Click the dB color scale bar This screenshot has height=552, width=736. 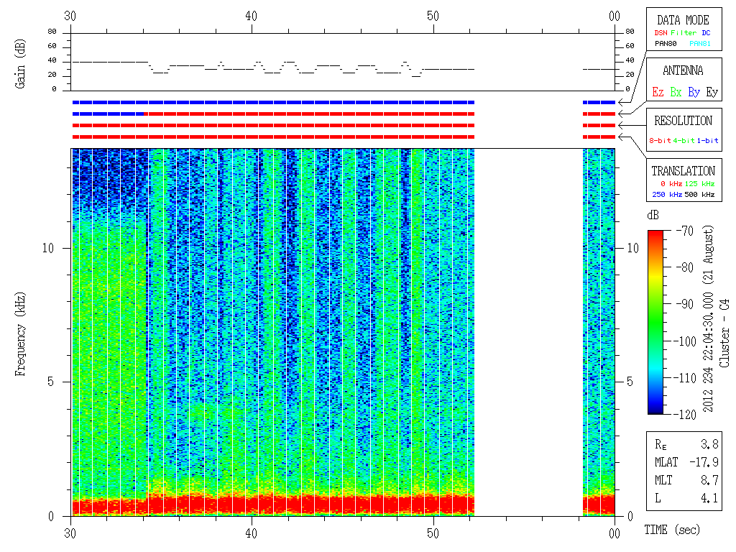(x=655, y=322)
